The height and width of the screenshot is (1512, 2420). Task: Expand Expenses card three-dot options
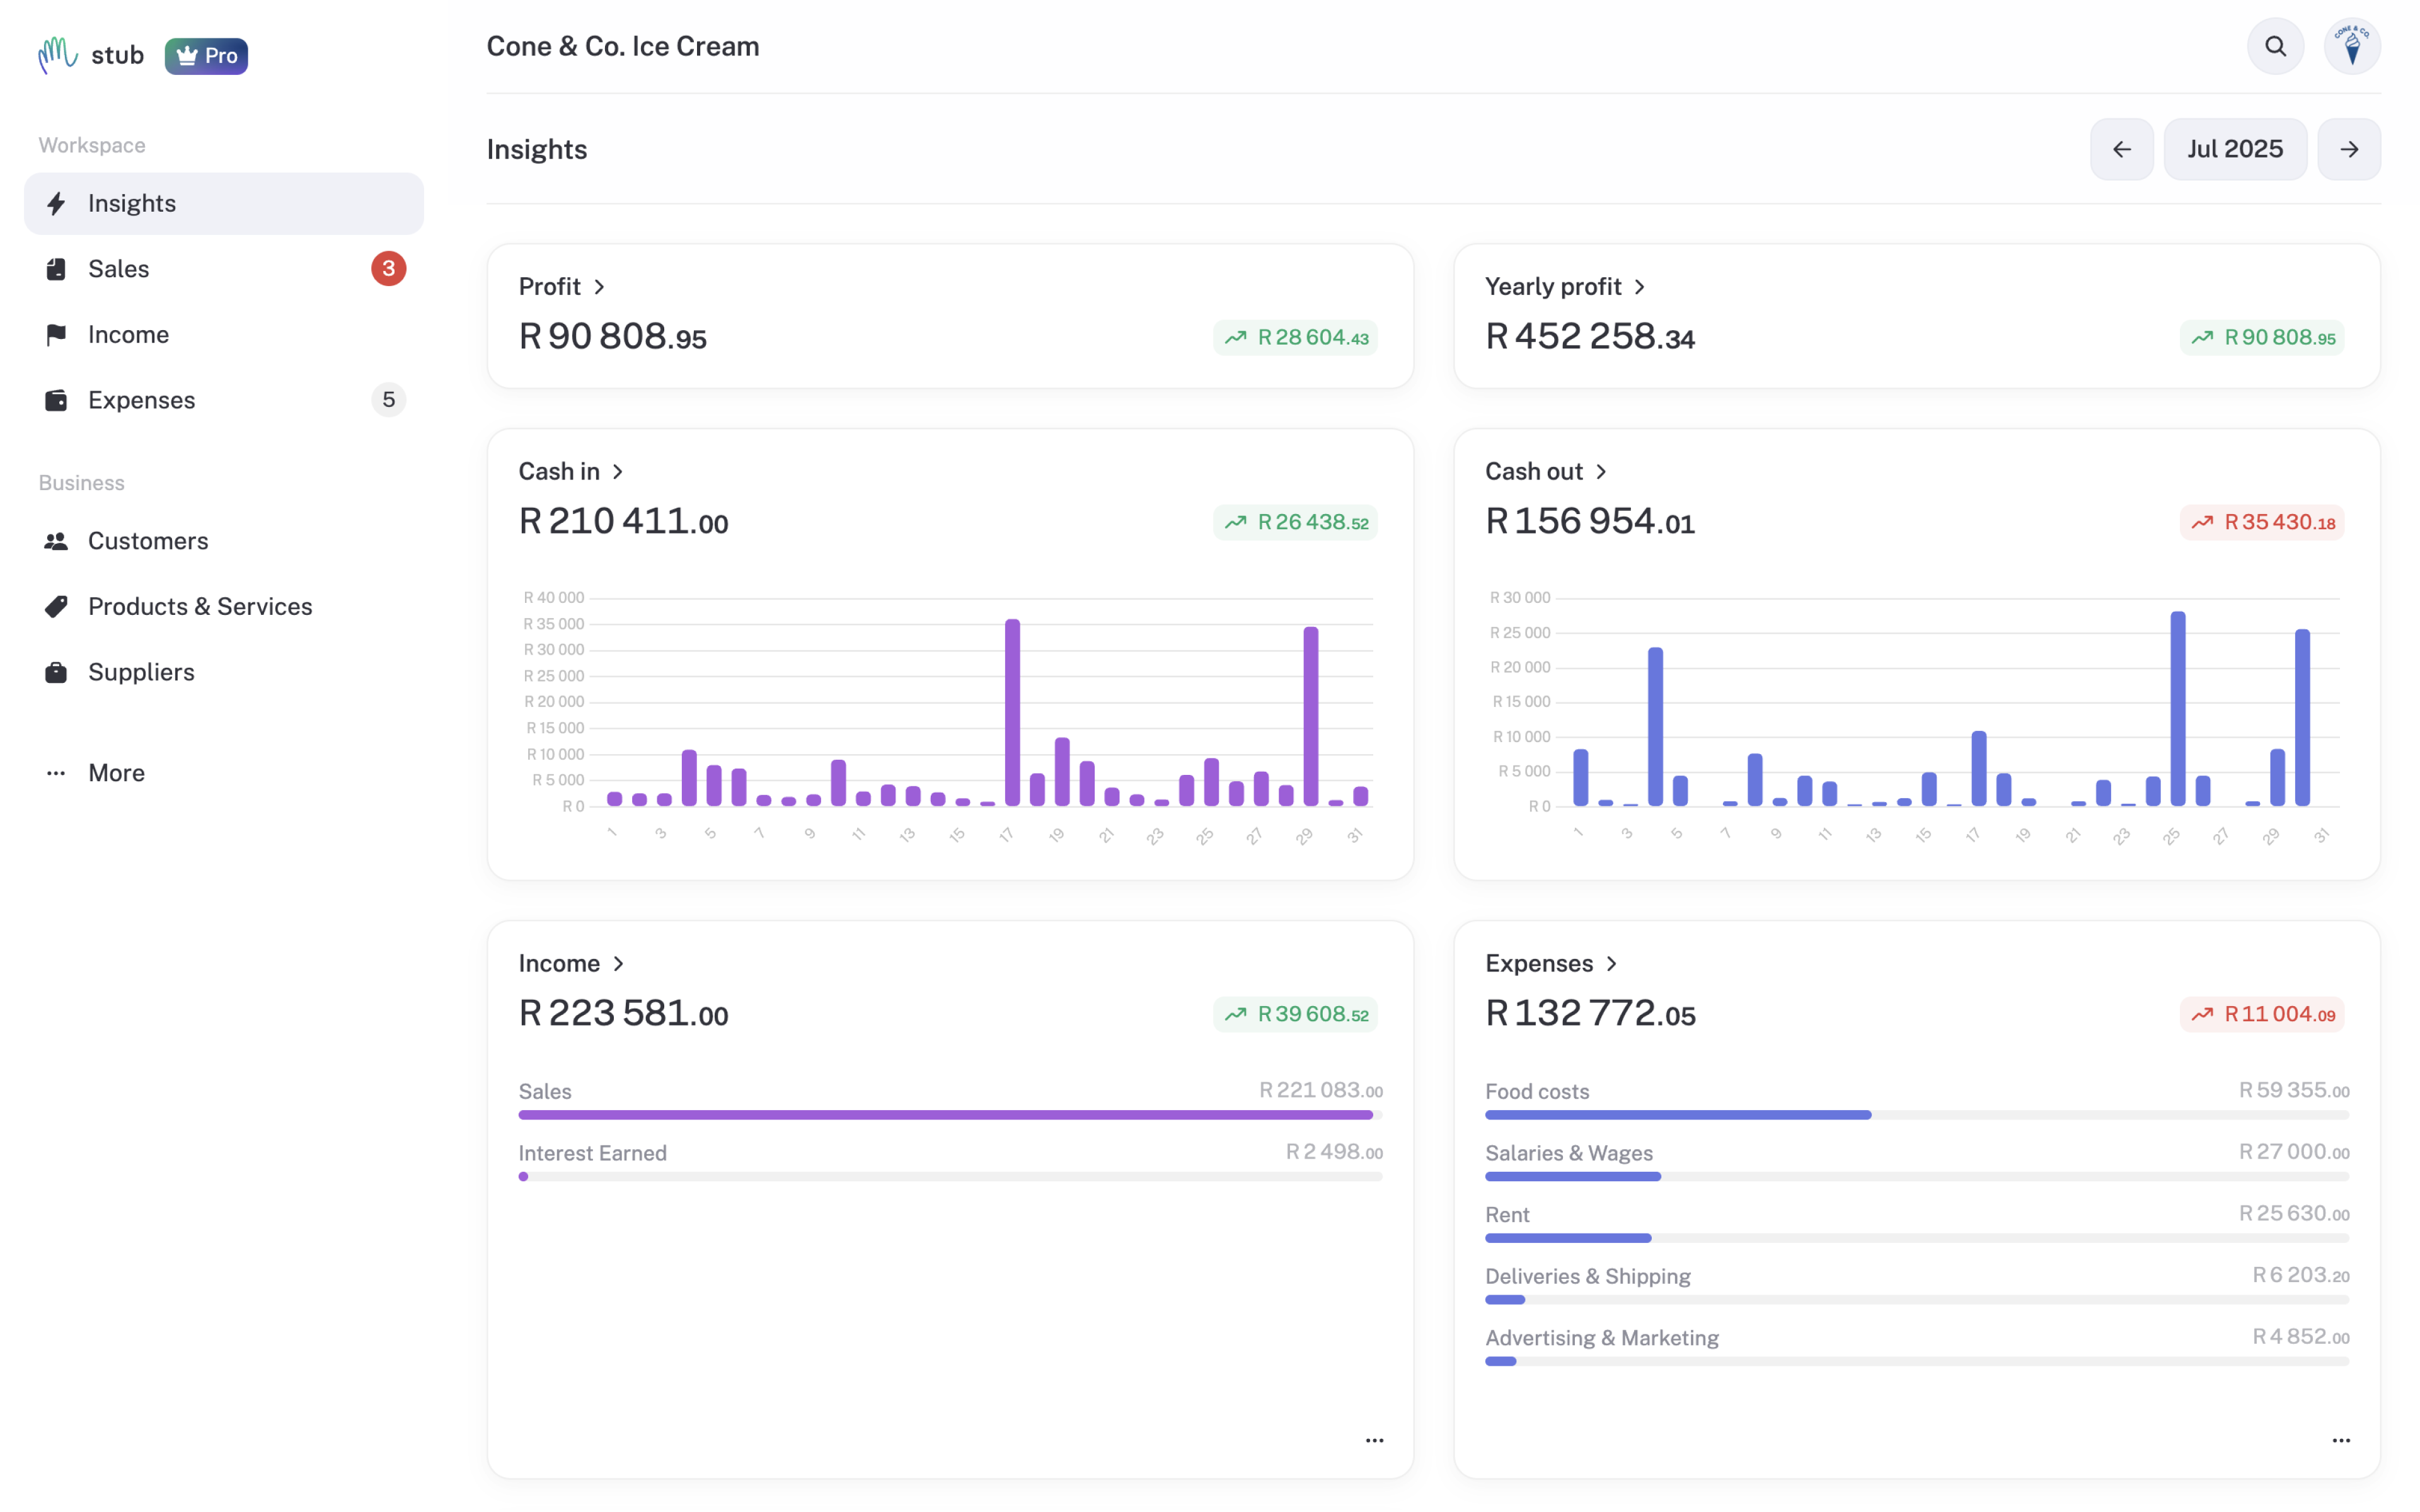tap(2341, 1440)
